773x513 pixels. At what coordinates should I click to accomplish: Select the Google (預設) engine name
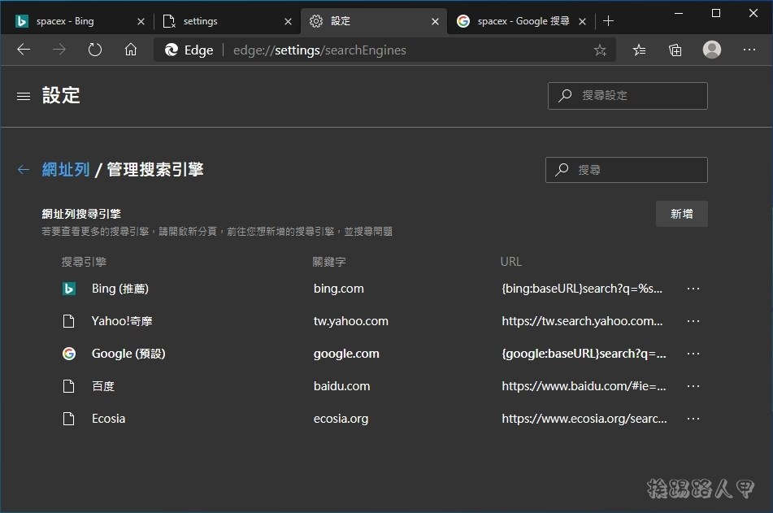click(128, 354)
